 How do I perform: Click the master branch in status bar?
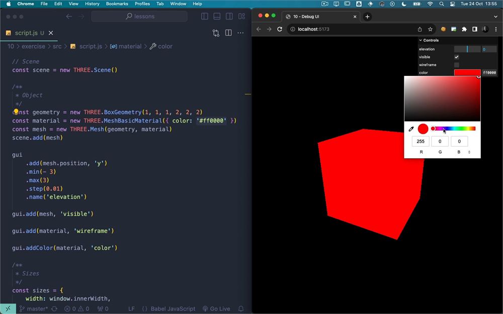pos(34,309)
